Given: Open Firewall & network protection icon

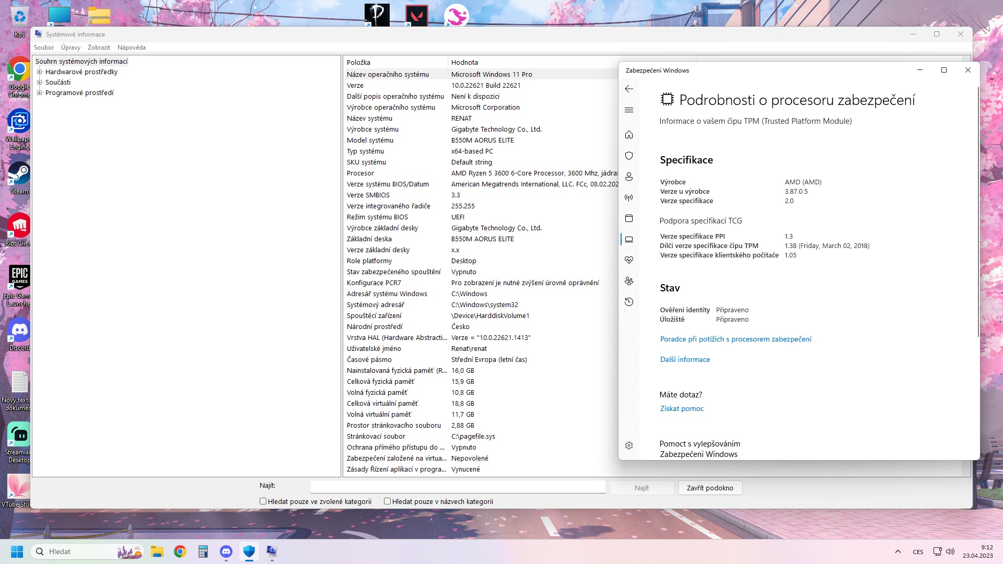Looking at the screenshot, I should pyautogui.click(x=629, y=197).
